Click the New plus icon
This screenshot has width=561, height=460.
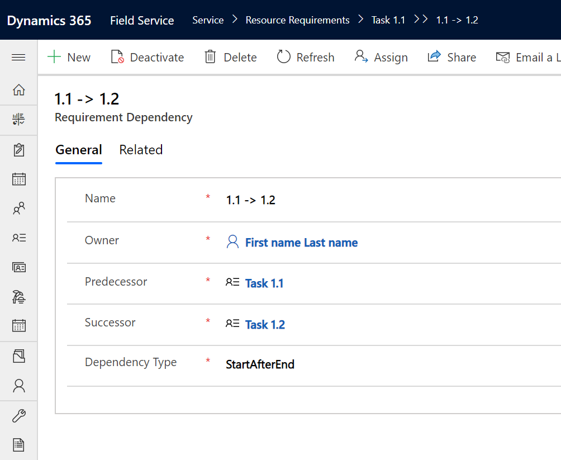[54, 57]
